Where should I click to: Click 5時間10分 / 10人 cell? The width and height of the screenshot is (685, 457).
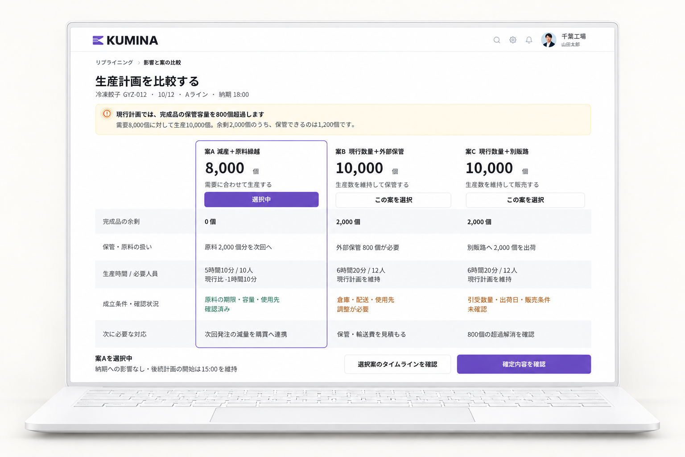coord(229,270)
